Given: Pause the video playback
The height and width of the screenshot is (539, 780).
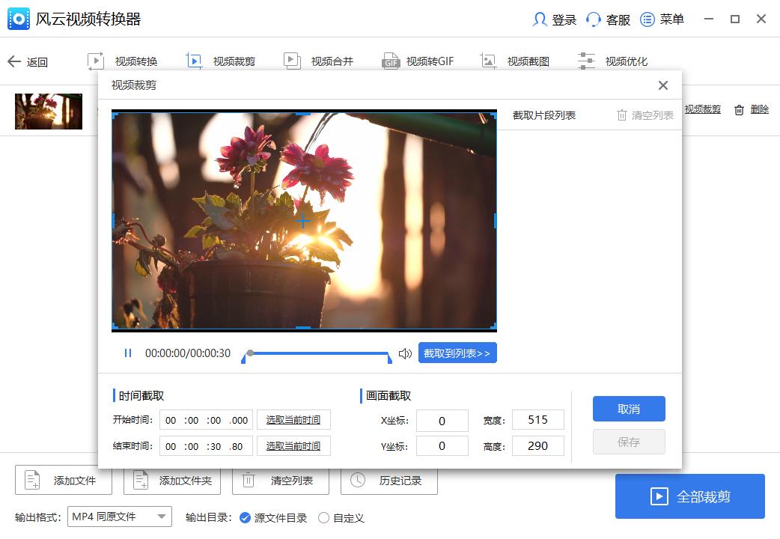Looking at the screenshot, I should (x=127, y=353).
